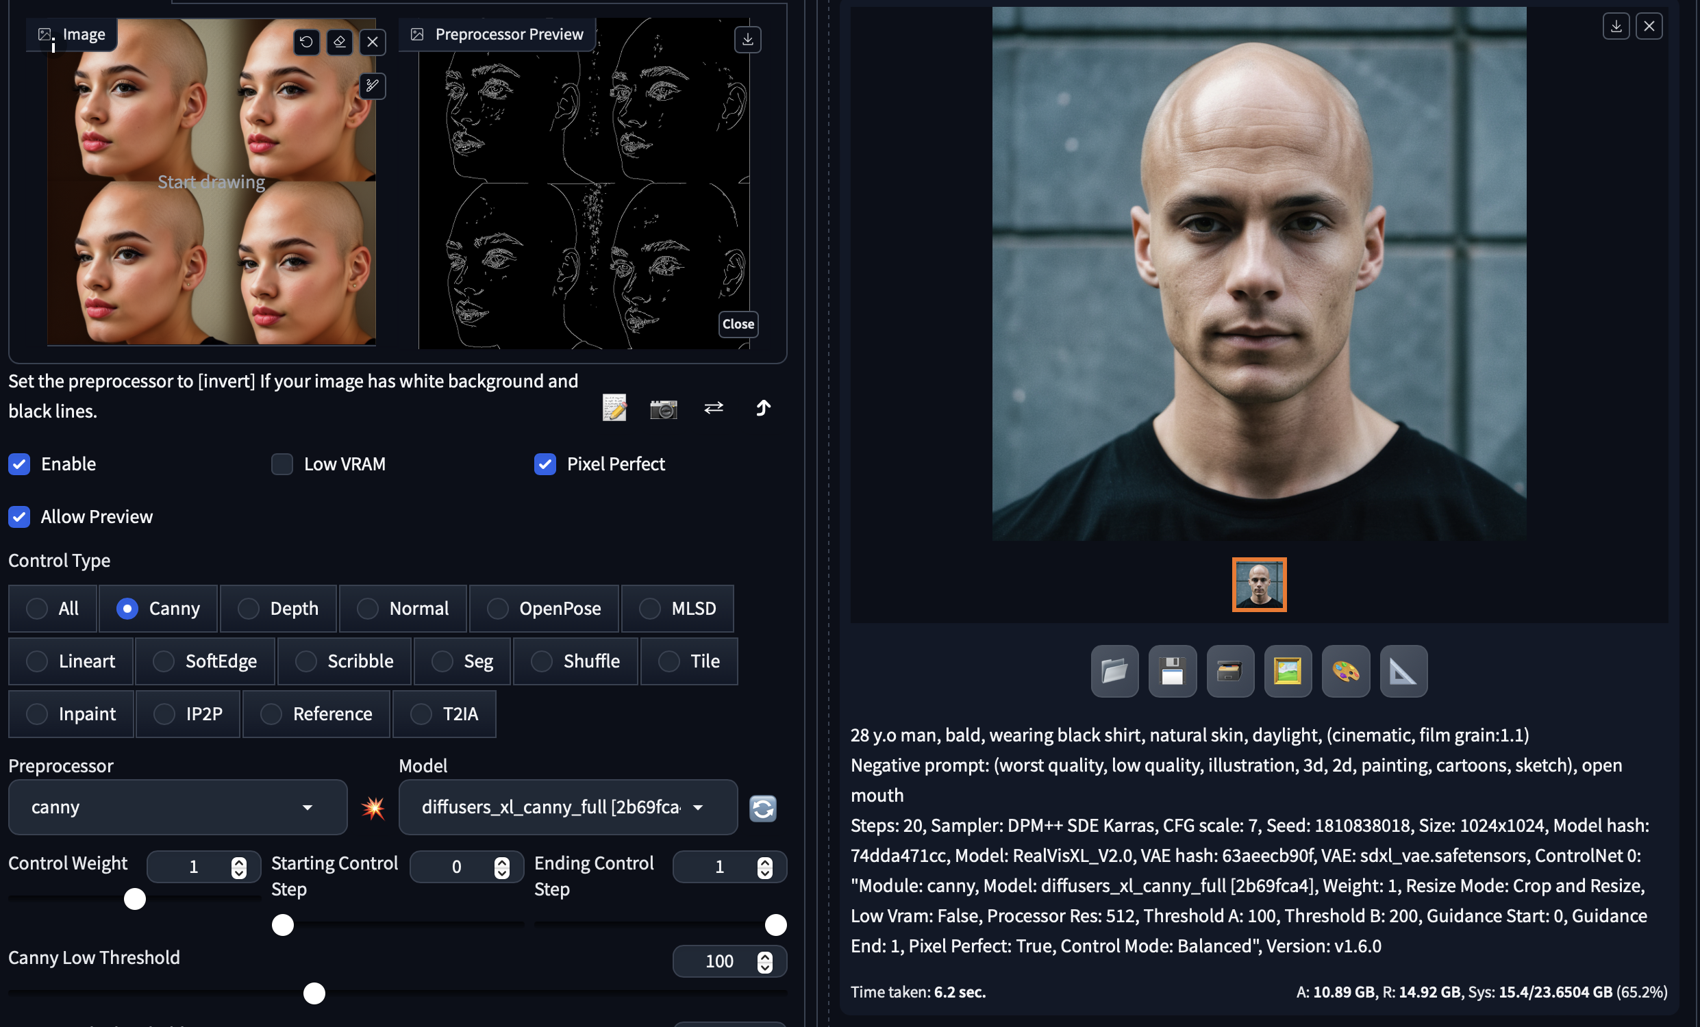Enable the Low VRAM checkbox
Viewport: 1700px width, 1027px height.
[282, 464]
